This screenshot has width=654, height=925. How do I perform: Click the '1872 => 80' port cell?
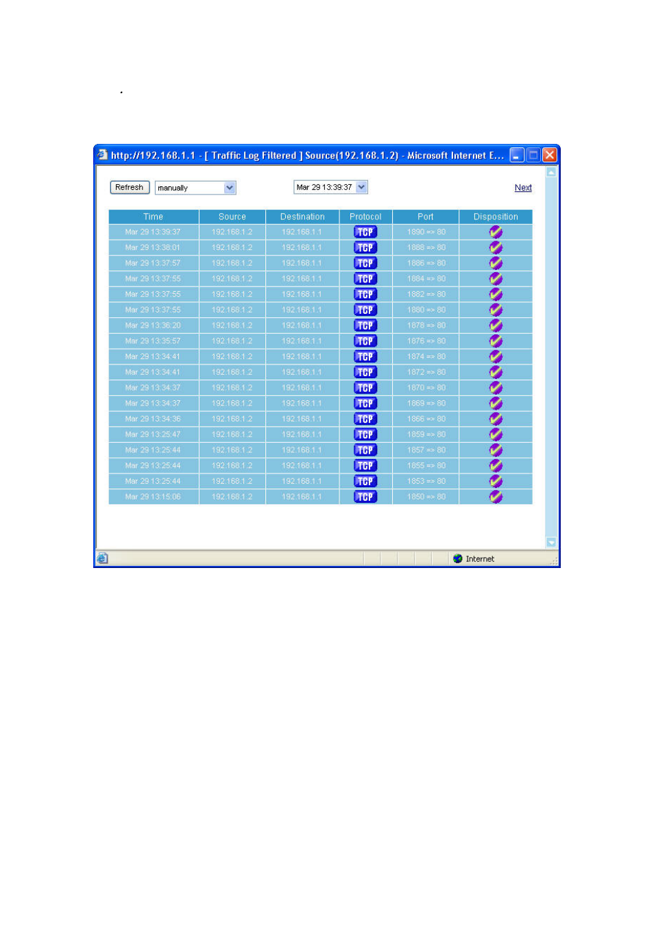point(426,373)
